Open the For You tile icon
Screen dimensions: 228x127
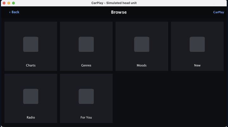point(86,96)
